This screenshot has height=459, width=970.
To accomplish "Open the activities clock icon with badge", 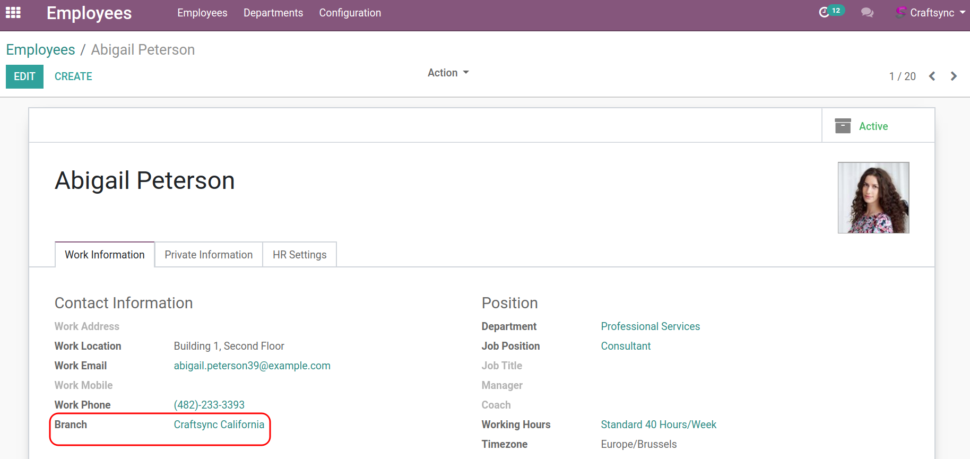I will coord(825,12).
